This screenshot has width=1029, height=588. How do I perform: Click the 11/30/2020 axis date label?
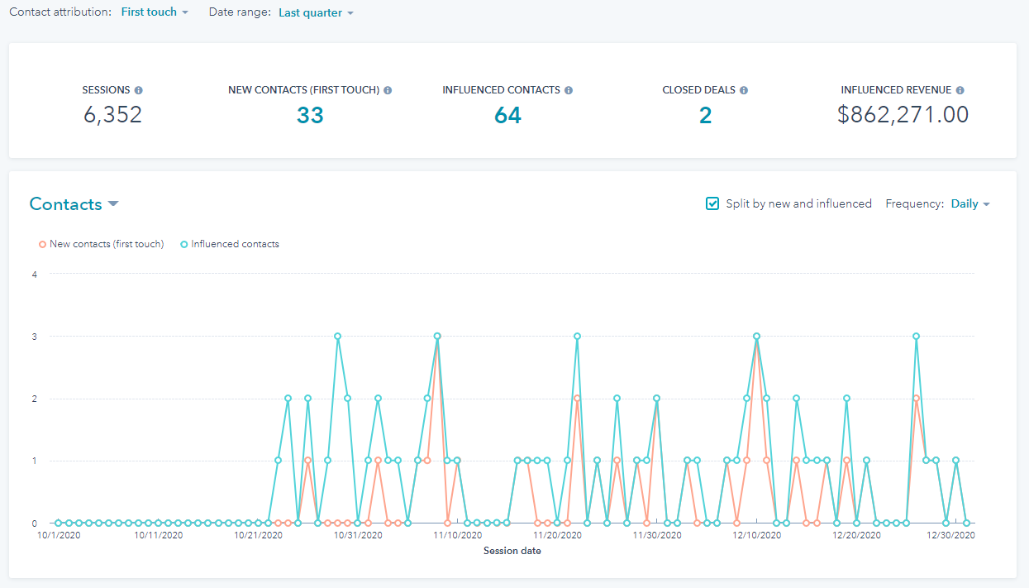tap(657, 536)
